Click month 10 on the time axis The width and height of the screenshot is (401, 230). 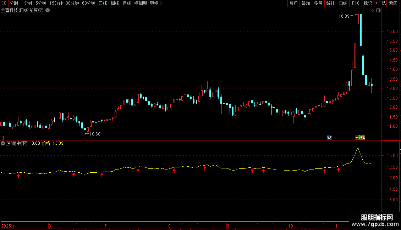290,226
